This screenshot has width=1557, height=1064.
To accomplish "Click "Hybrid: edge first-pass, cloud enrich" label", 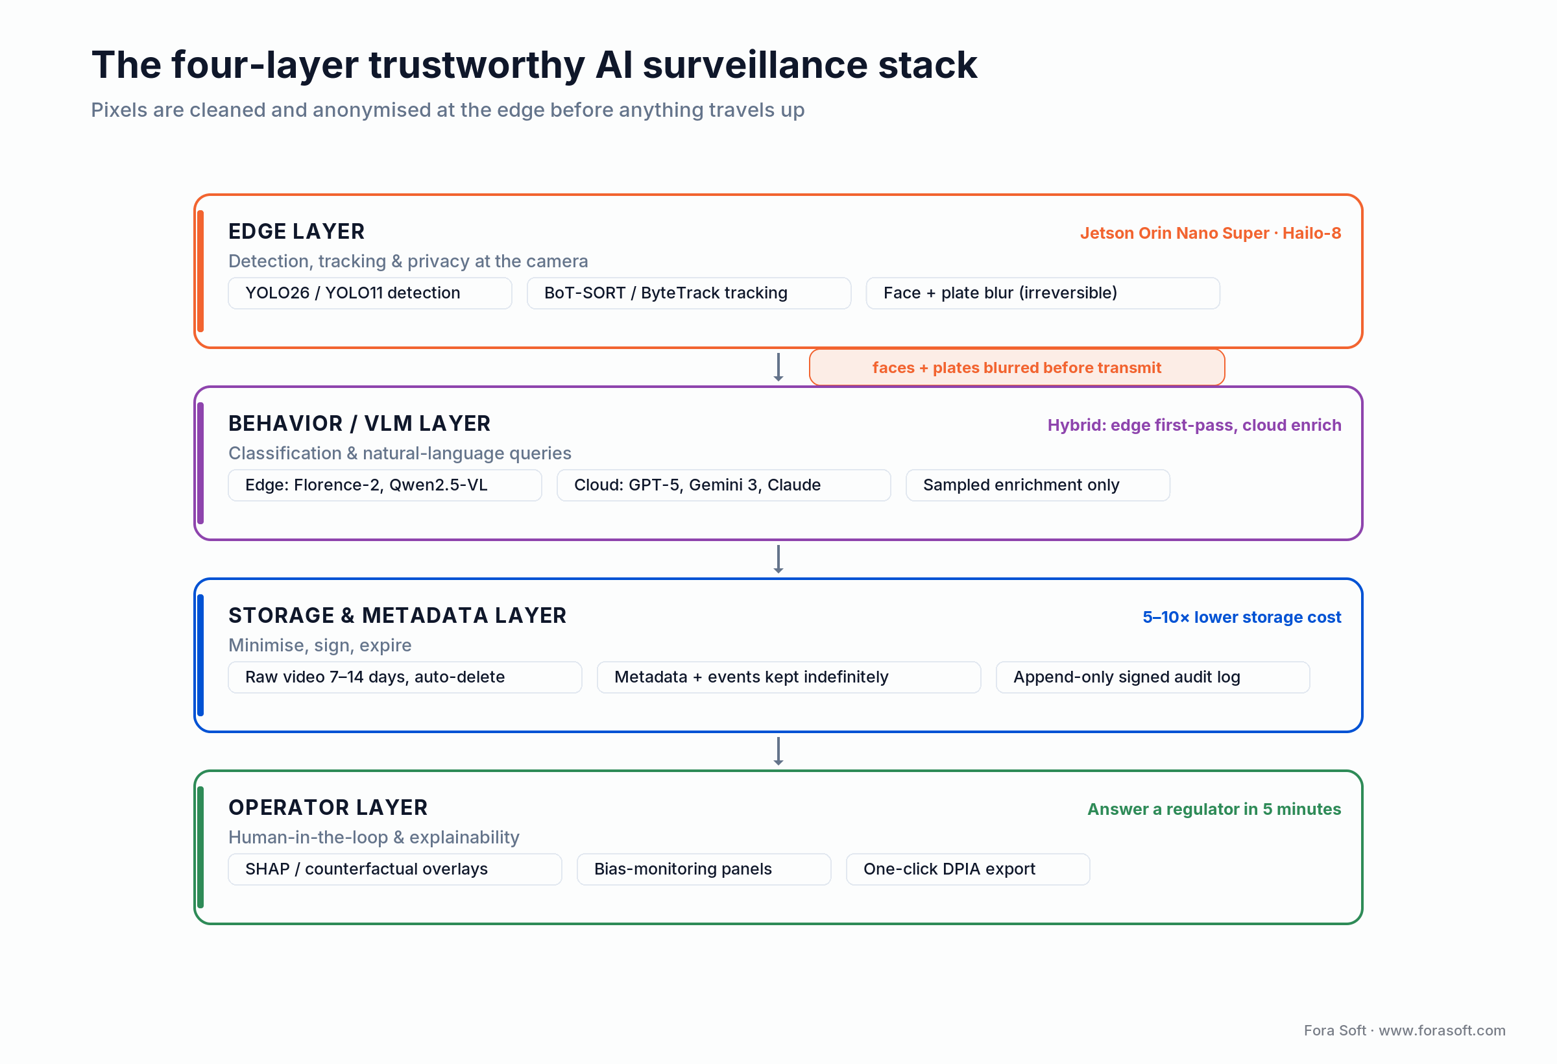I will pyautogui.click(x=1194, y=426).
